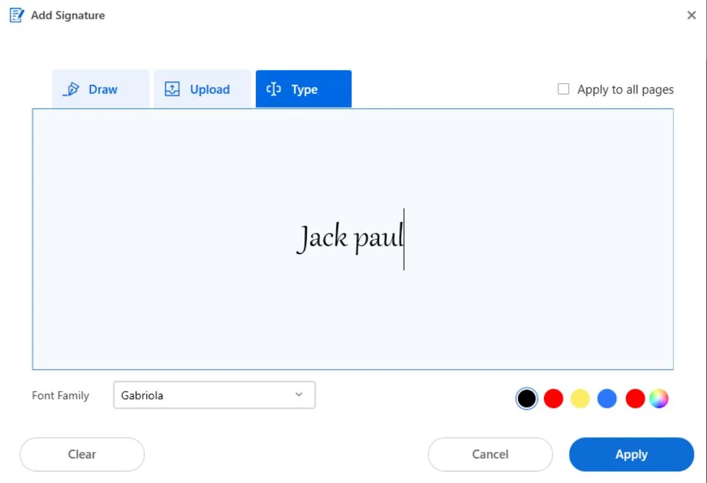Click the Font Family chevron arrow
This screenshot has height=483, width=707.
click(x=299, y=395)
